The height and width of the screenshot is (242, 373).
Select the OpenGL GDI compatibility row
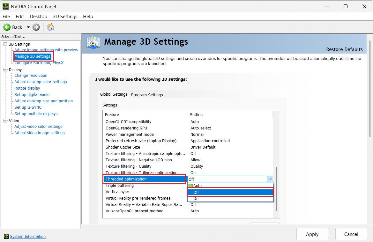pos(188,122)
